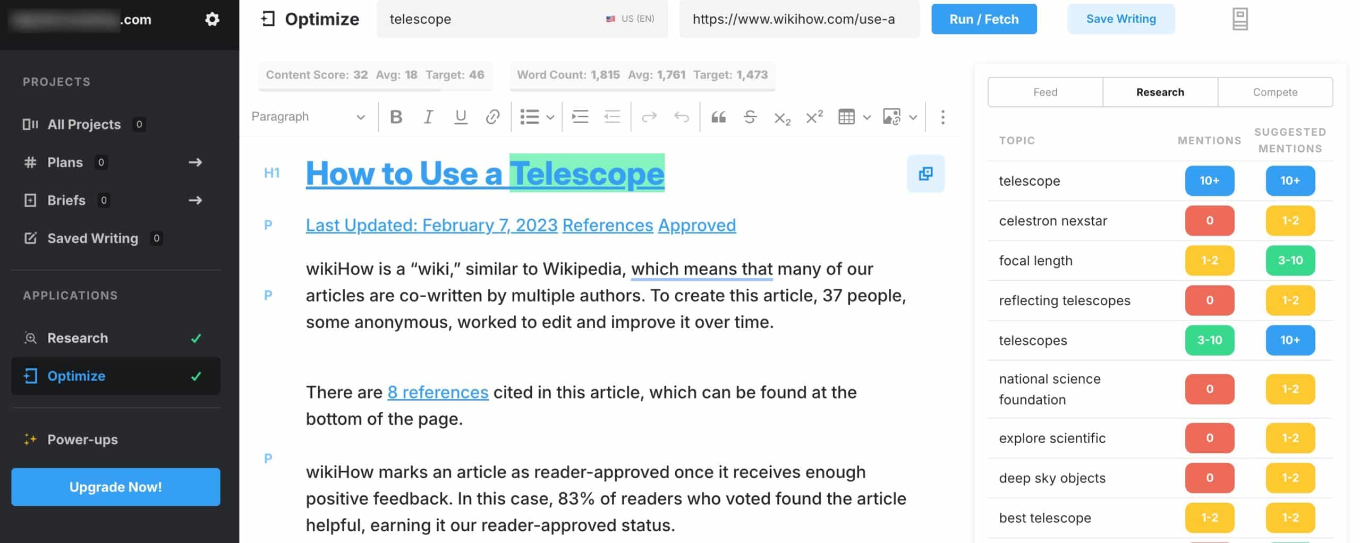Open Plans in the sidebar
The height and width of the screenshot is (543, 1360).
click(x=65, y=162)
